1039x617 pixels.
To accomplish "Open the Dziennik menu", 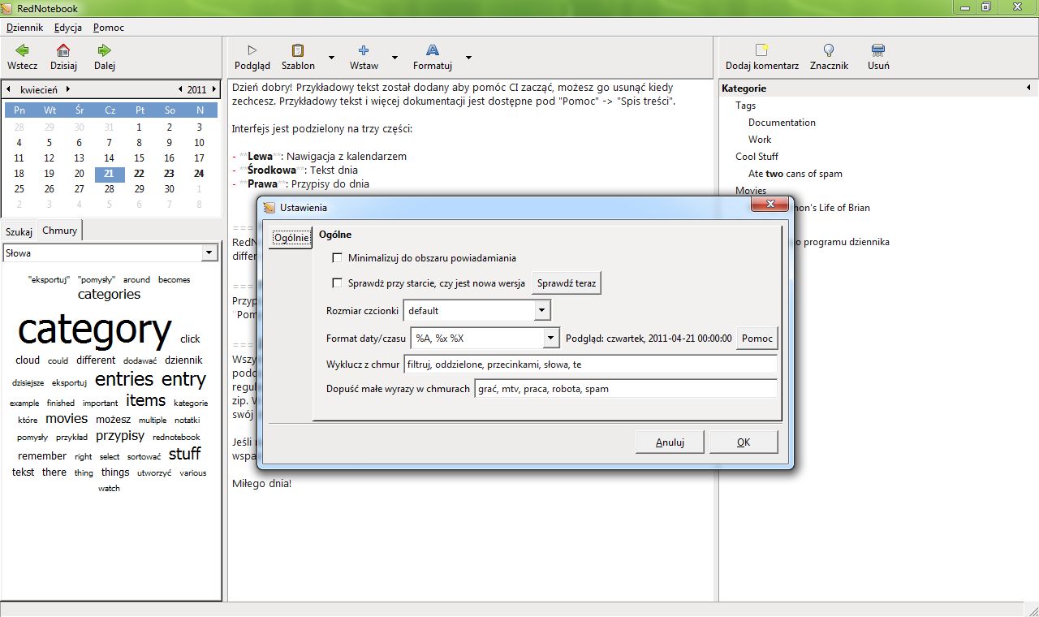I will pyautogui.click(x=24, y=27).
